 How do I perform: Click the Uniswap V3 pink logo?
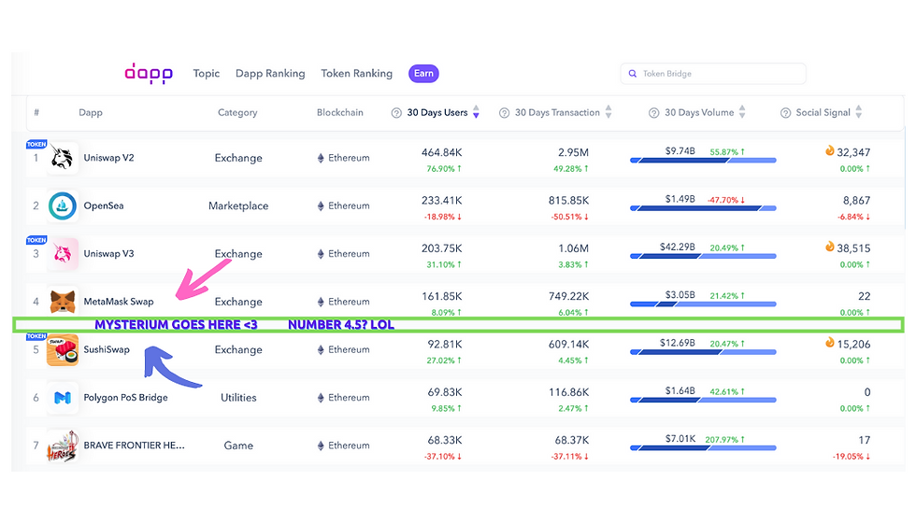(62, 253)
